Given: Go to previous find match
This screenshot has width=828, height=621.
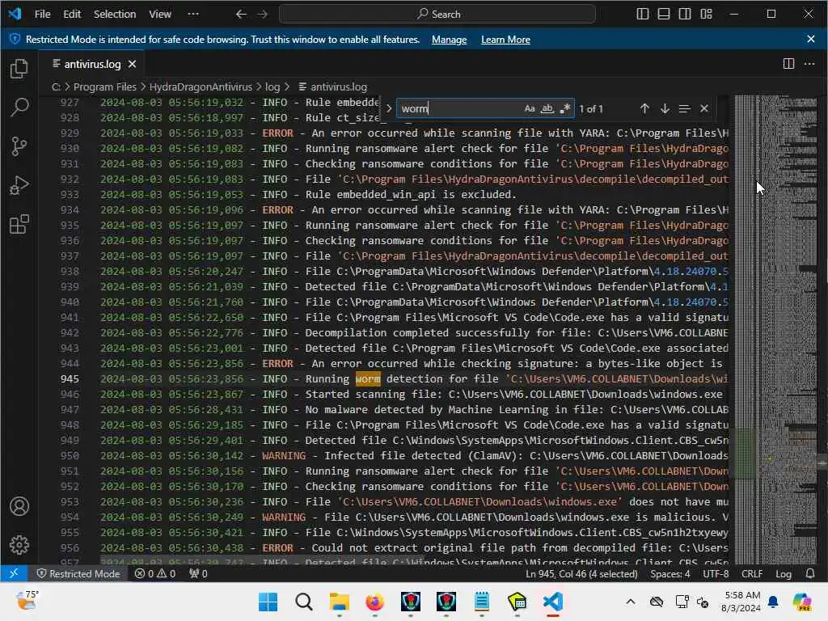Looking at the screenshot, I should coord(644,109).
